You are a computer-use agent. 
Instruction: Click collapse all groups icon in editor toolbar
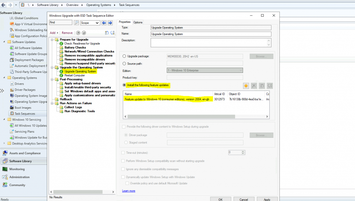pos(113,33)
